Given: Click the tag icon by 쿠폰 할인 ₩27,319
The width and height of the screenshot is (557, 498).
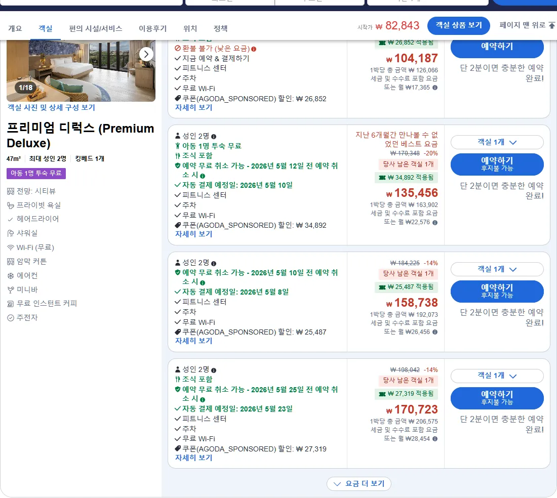Looking at the screenshot, I should tap(178, 449).
